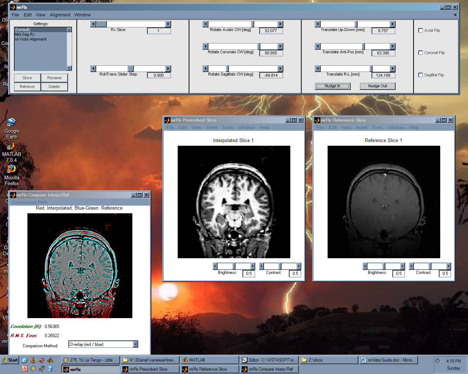Switch to mrVista Guide.doc in taskbar
Image resolution: width=468 pixels, height=374 pixels.
(389, 360)
